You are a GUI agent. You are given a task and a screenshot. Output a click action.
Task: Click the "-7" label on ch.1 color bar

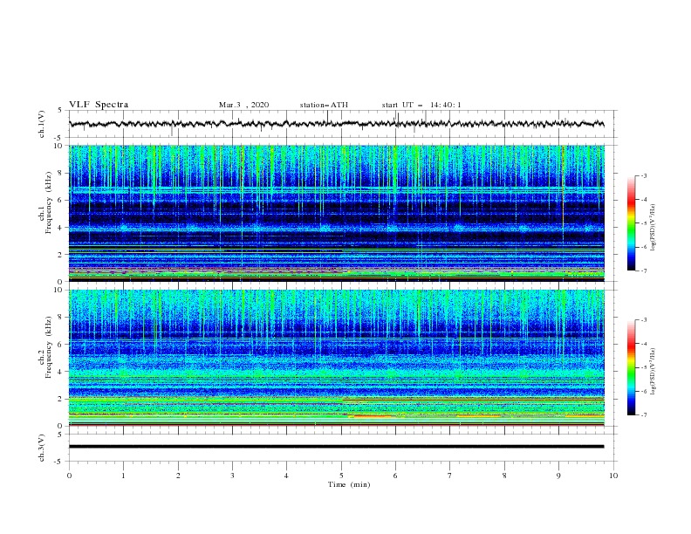[644, 271]
